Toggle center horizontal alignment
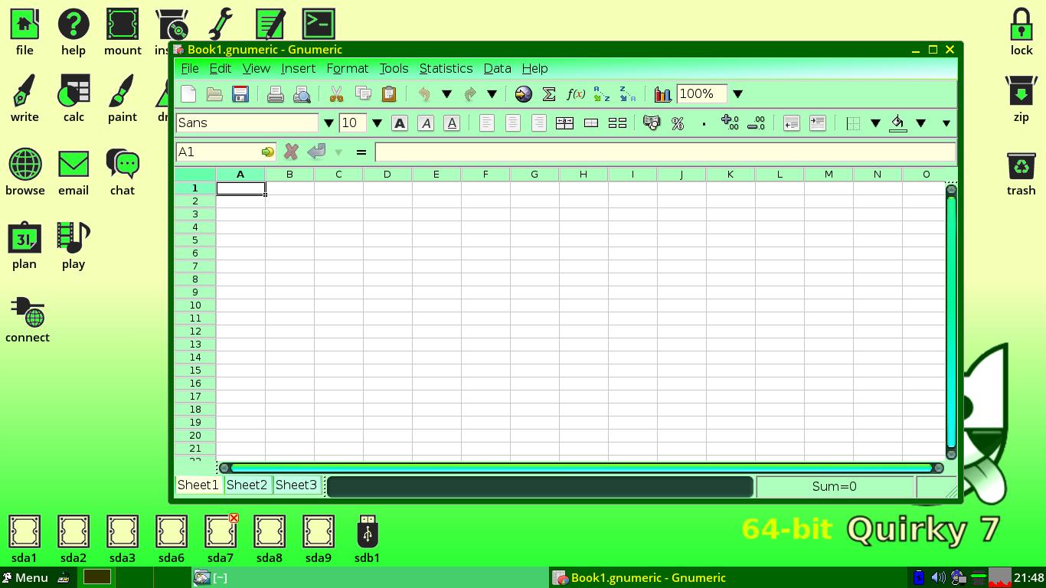Viewport: 1046px width, 588px height. click(512, 123)
